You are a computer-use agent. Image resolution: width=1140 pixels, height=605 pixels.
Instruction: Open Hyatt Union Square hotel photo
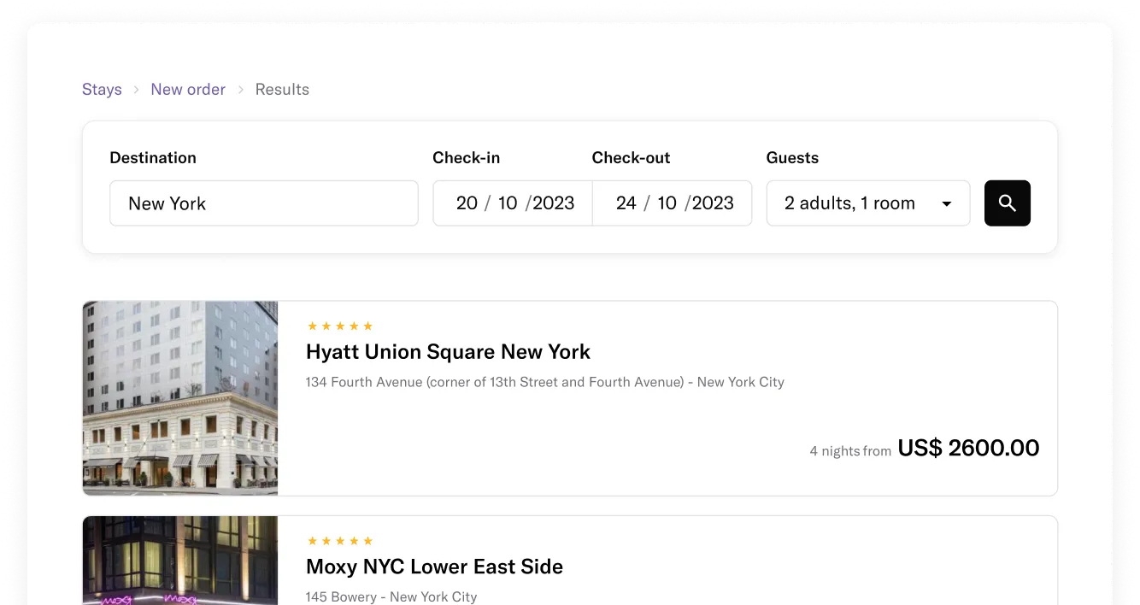pos(180,398)
